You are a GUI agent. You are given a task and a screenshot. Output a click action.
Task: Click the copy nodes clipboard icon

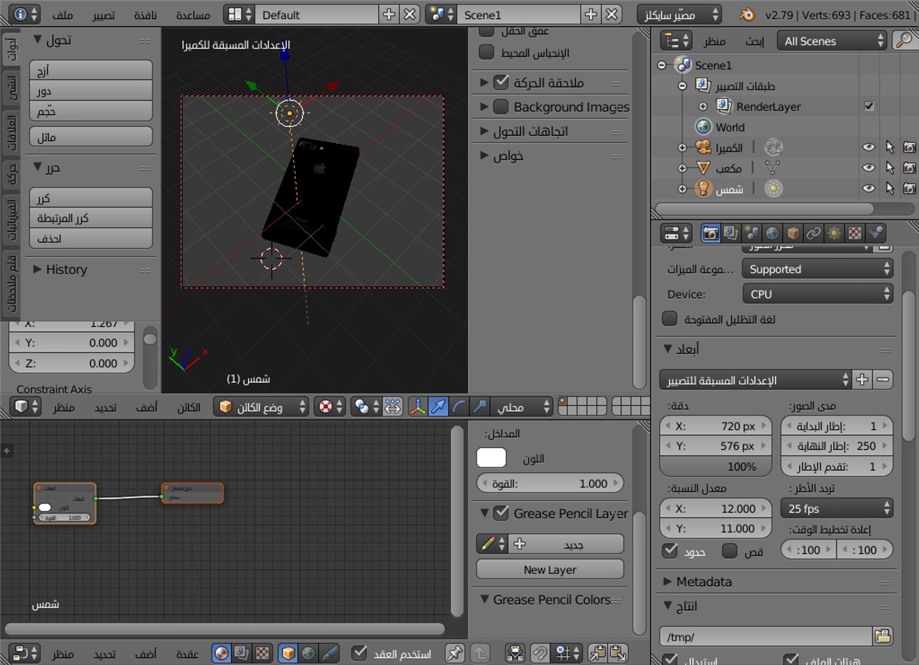pyautogui.click(x=597, y=653)
